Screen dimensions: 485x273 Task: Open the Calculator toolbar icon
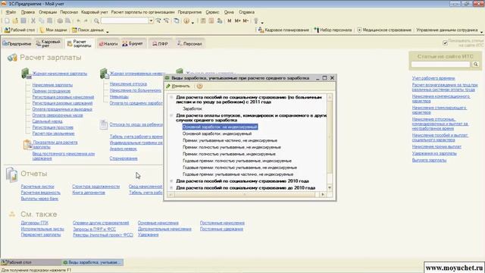(x=203, y=20)
